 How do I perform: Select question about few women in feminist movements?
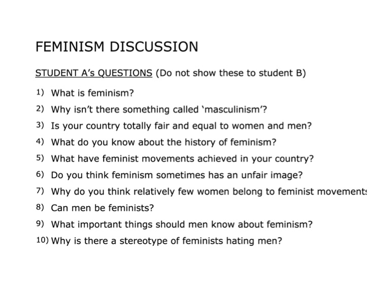click(x=208, y=191)
